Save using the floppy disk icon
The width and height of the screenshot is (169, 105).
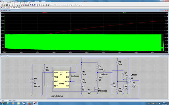pos(7,5)
